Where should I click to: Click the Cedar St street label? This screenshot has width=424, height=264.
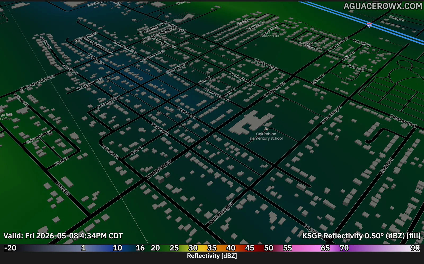pos(386,166)
